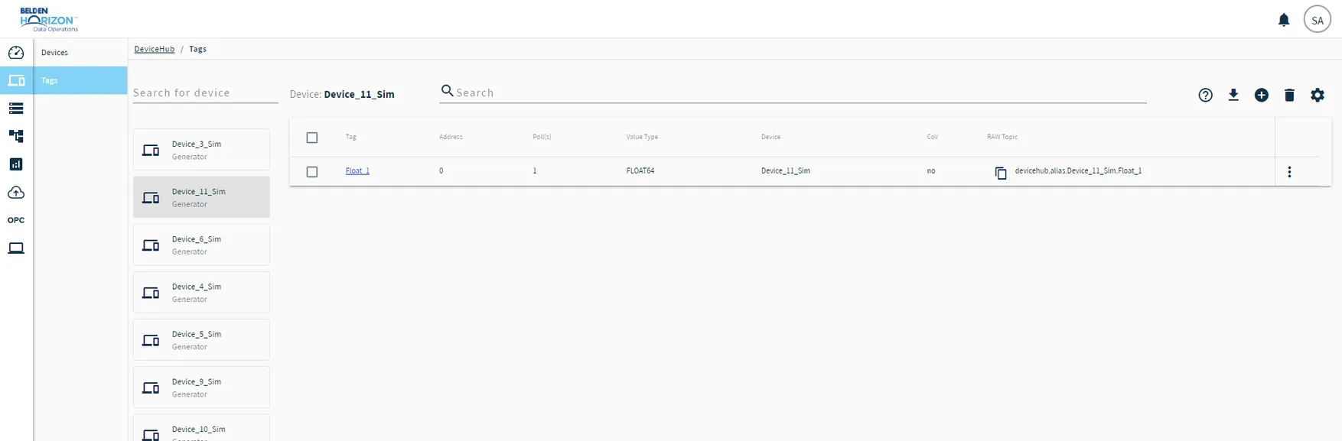Viewport: 1342px width, 441px height.
Task: Click the RAW Topic column header
Action: point(1002,137)
